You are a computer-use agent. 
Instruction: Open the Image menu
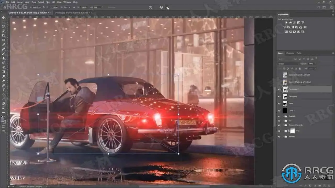point(20,2)
